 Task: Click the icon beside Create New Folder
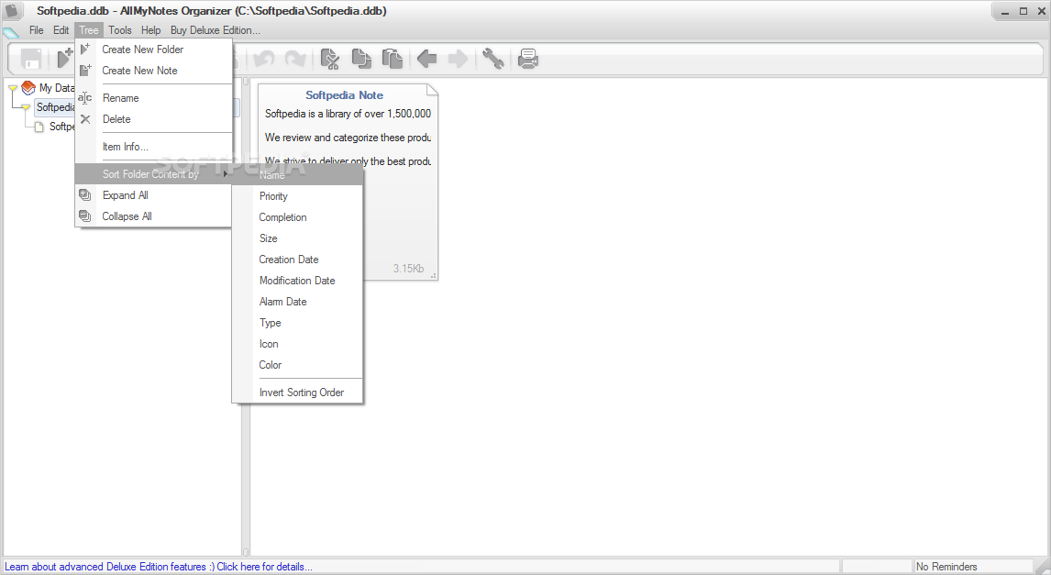click(85, 49)
